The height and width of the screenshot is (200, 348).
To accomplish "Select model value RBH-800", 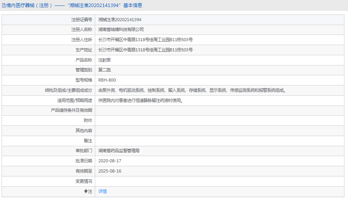I will [107, 80].
